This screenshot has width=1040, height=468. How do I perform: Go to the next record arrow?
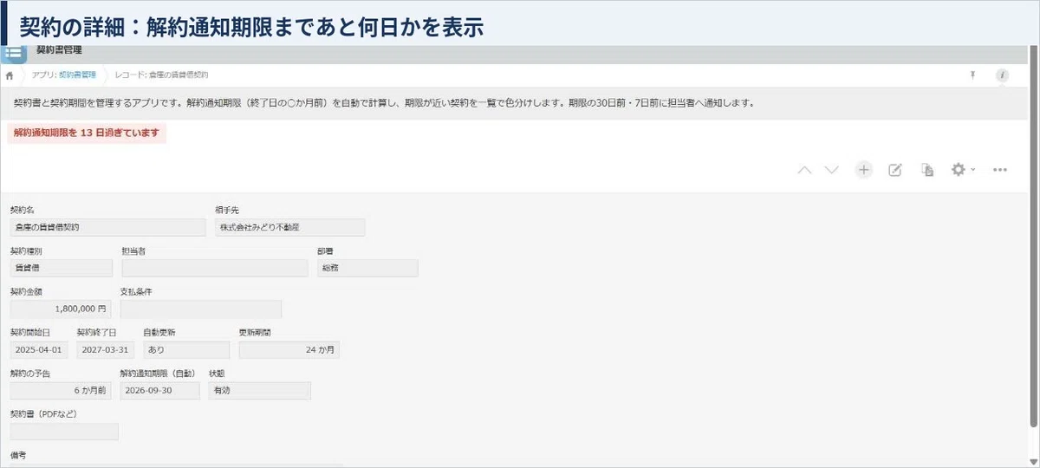click(x=832, y=170)
